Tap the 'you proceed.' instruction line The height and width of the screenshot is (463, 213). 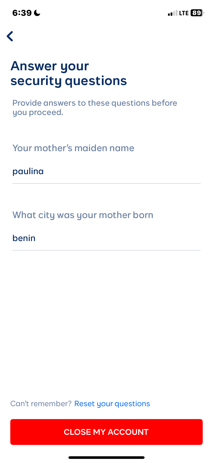point(38,113)
